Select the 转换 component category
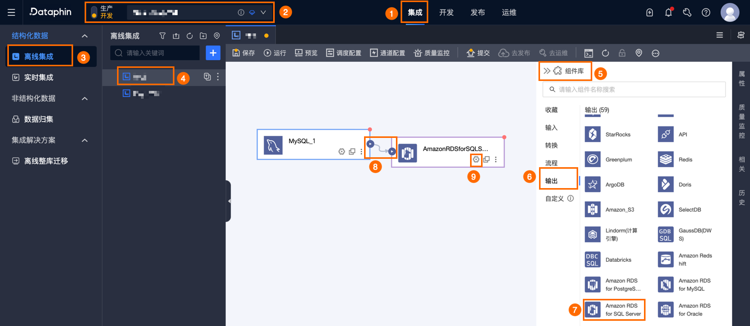This screenshot has height=326, width=750. (x=552, y=145)
